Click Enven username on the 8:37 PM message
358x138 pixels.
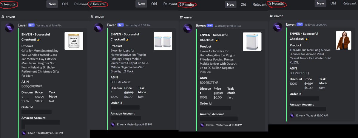pos(112,25)
